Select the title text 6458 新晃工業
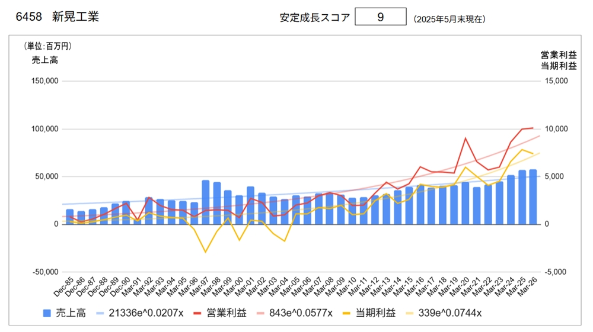The height and width of the screenshot is (332, 593). tap(58, 17)
